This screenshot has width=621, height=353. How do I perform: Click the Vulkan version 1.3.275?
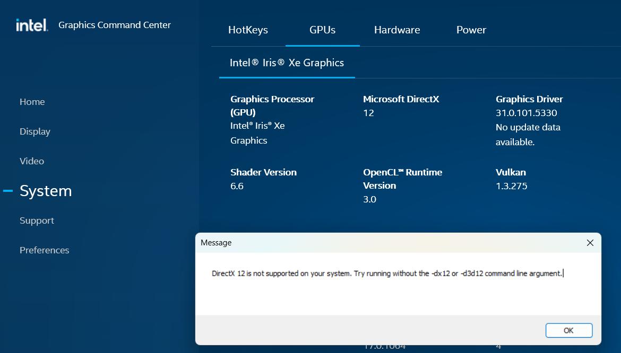click(x=511, y=186)
